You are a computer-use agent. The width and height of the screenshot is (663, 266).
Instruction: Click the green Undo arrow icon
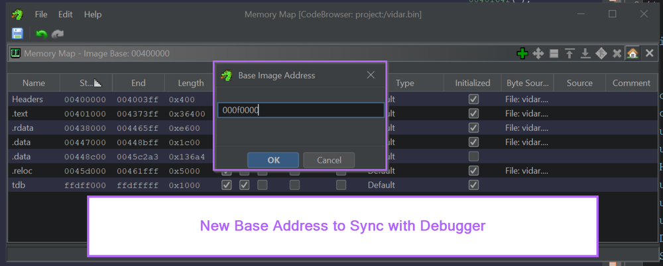coord(41,33)
